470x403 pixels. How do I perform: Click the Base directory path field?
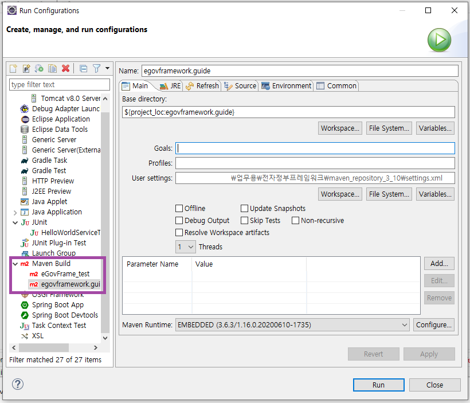288,112
